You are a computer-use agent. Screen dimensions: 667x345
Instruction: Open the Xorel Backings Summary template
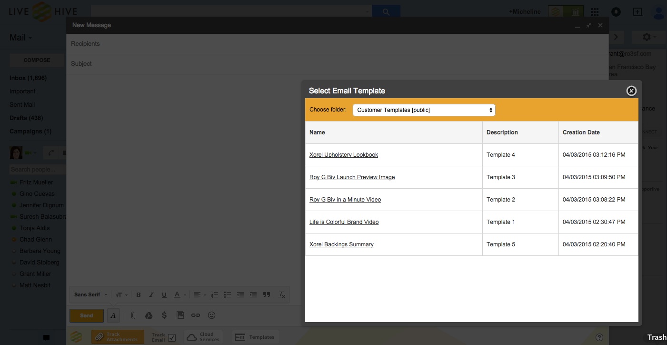341,244
